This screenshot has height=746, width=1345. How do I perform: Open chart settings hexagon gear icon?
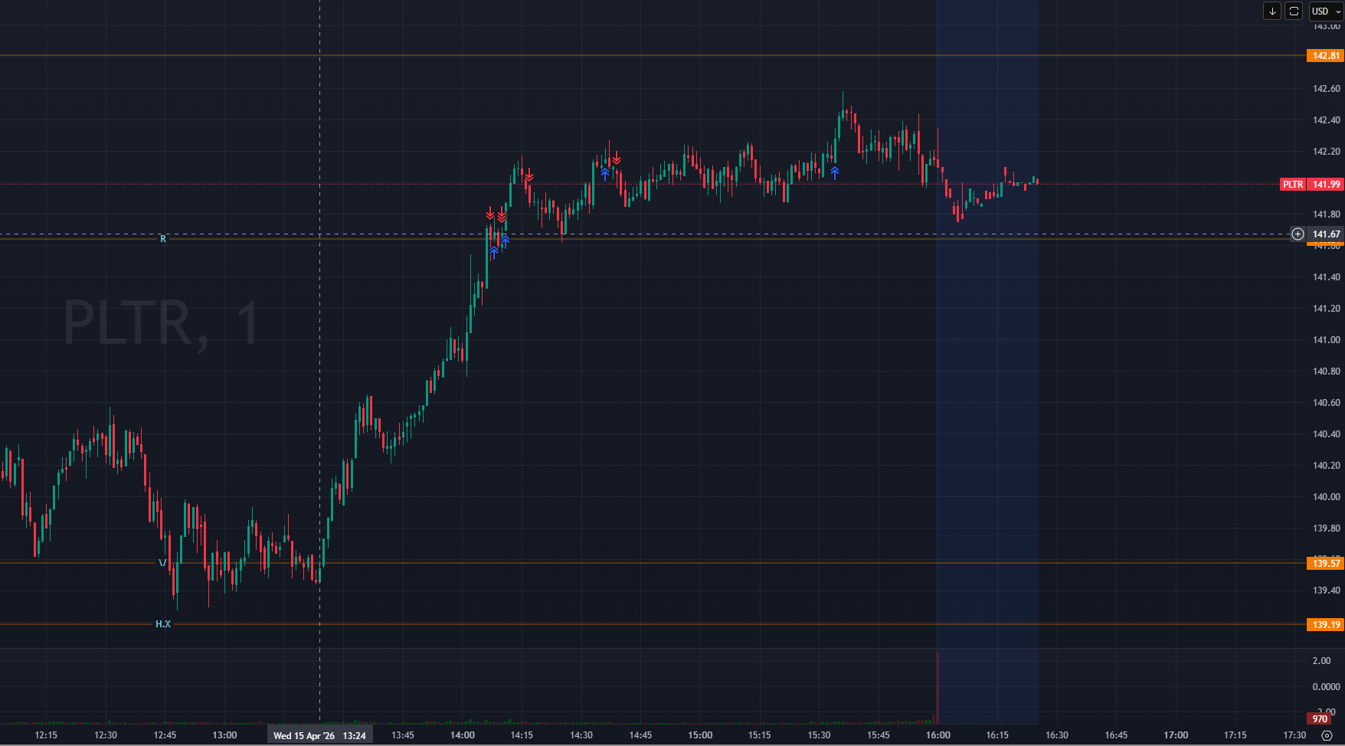pyautogui.click(x=1327, y=735)
